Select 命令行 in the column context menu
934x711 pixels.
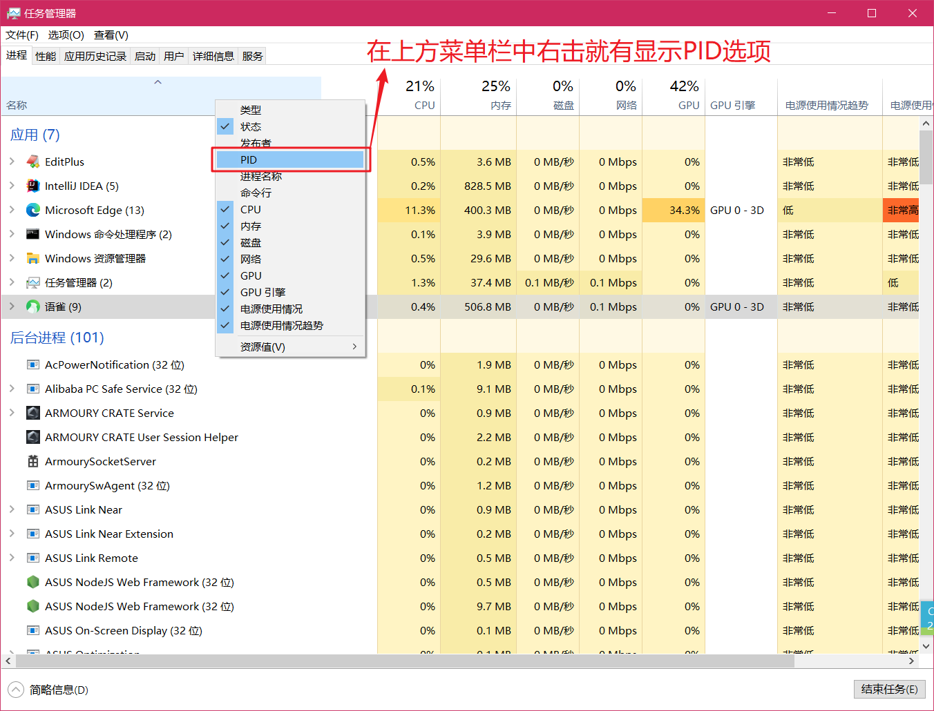point(290,193)
